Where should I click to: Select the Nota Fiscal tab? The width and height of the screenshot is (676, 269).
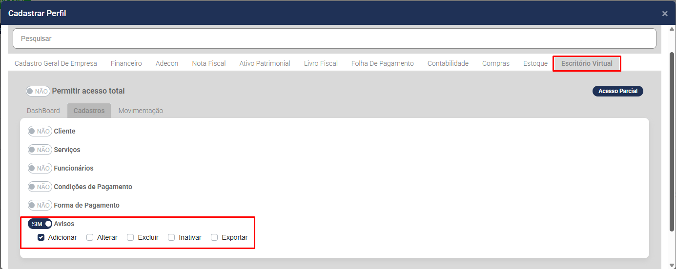click(209, 63)
